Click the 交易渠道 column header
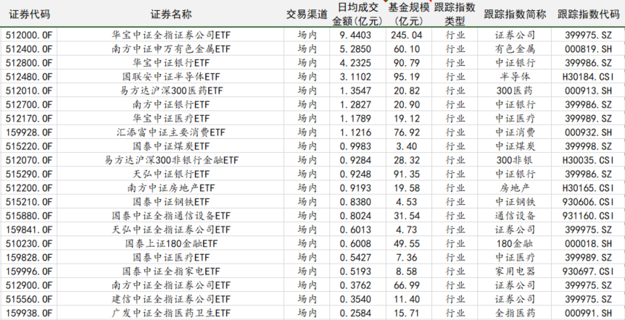 click(x=307, y=14)
